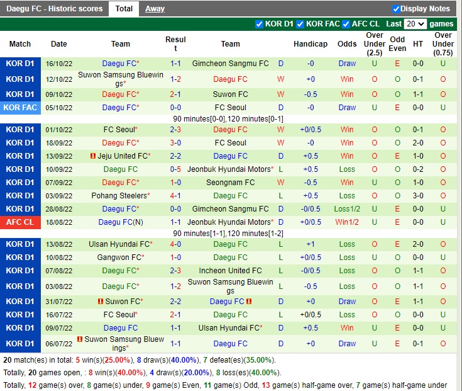Open the Ulsan Hyundai FC 4-0 score link
The height and width of the screenshot is (391, 462).
pos(175,244)
